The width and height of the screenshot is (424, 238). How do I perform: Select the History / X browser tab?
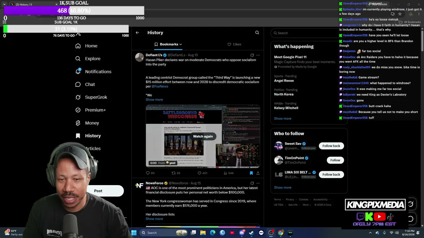[33, 4]
